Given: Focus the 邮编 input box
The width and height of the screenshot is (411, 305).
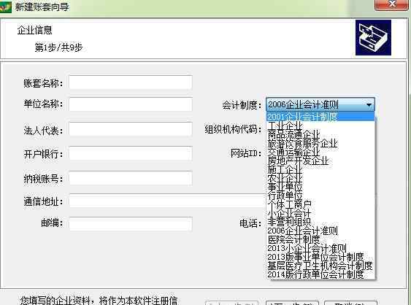Looking at the screenshot, I should click(131, 224).
